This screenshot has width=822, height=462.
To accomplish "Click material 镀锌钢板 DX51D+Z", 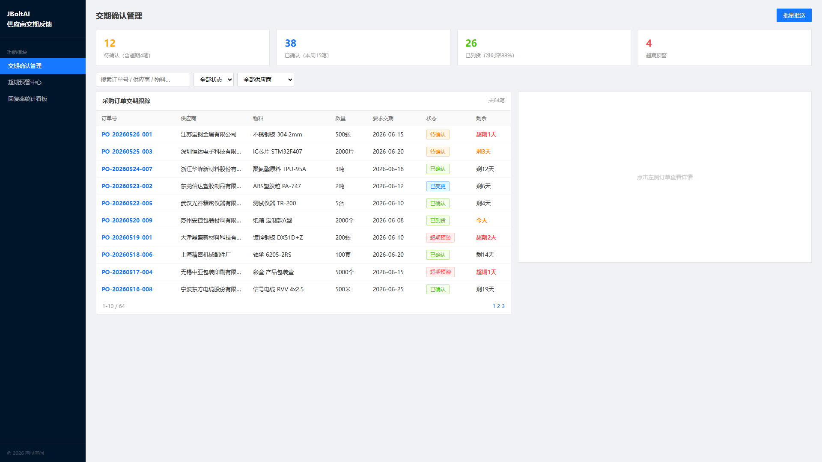I will pos(278,237).
